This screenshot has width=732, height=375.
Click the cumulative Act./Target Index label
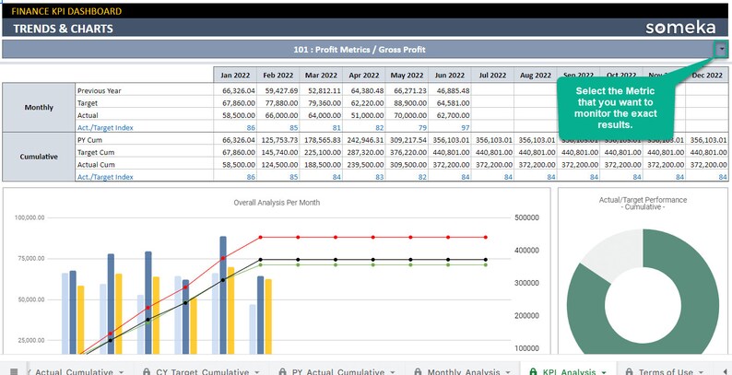(105, 177)
